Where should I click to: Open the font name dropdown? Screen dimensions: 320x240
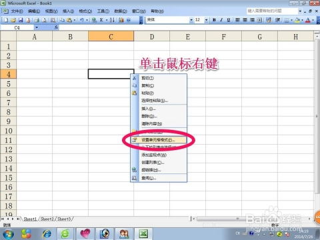191,20
